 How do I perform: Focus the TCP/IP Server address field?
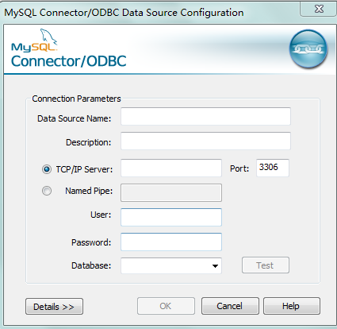coord(171,168)
